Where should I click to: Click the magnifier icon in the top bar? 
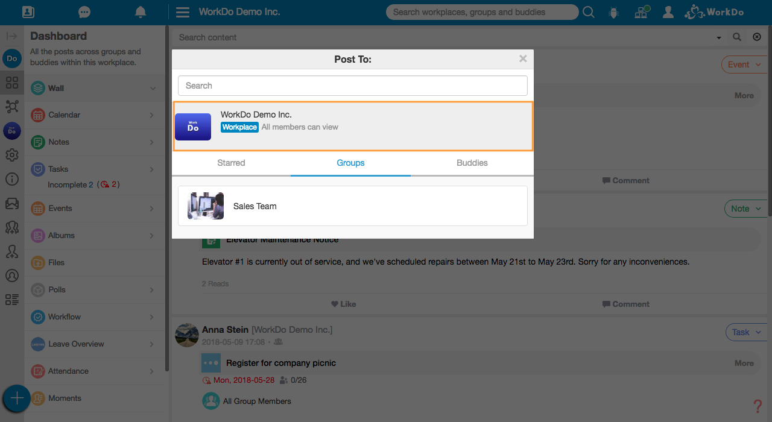click(588, 12)
